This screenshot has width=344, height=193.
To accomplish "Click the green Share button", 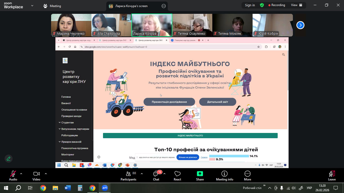I will pos(200,175).
